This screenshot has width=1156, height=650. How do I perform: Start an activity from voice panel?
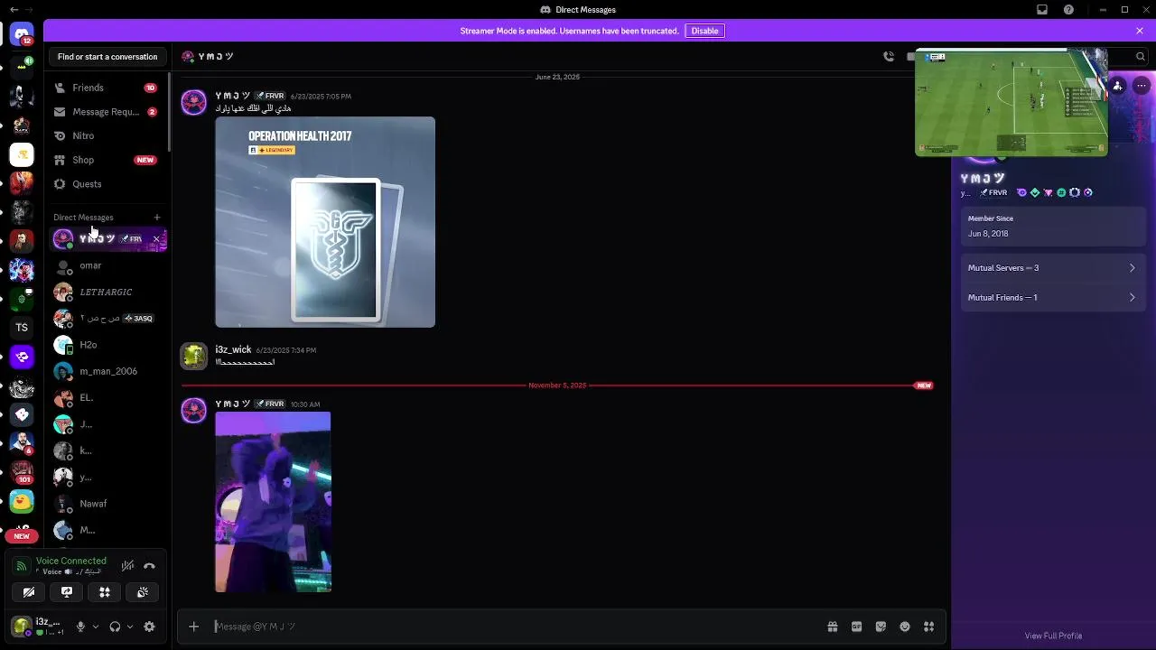(x=105, y=592)
